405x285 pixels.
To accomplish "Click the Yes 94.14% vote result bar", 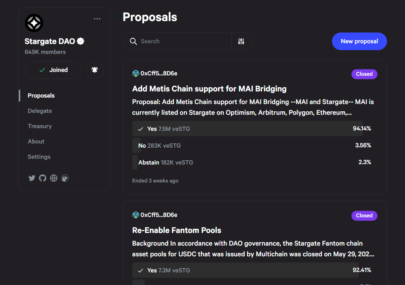I will [247, 129].
